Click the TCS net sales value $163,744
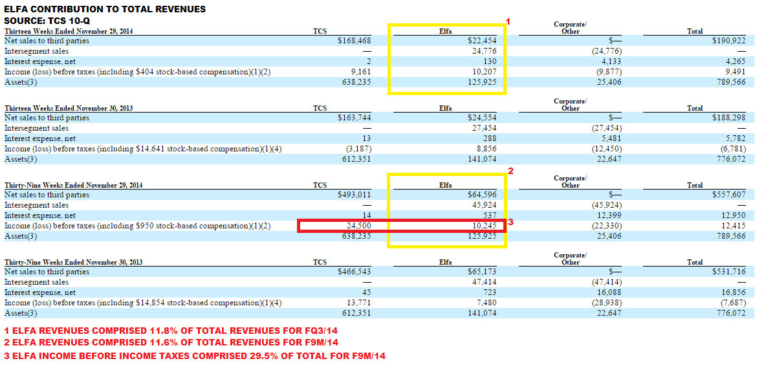 (355, 118)
